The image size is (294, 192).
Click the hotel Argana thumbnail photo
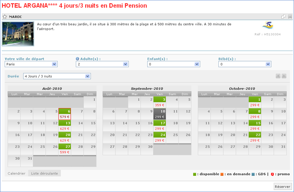[x=18, y=34]
